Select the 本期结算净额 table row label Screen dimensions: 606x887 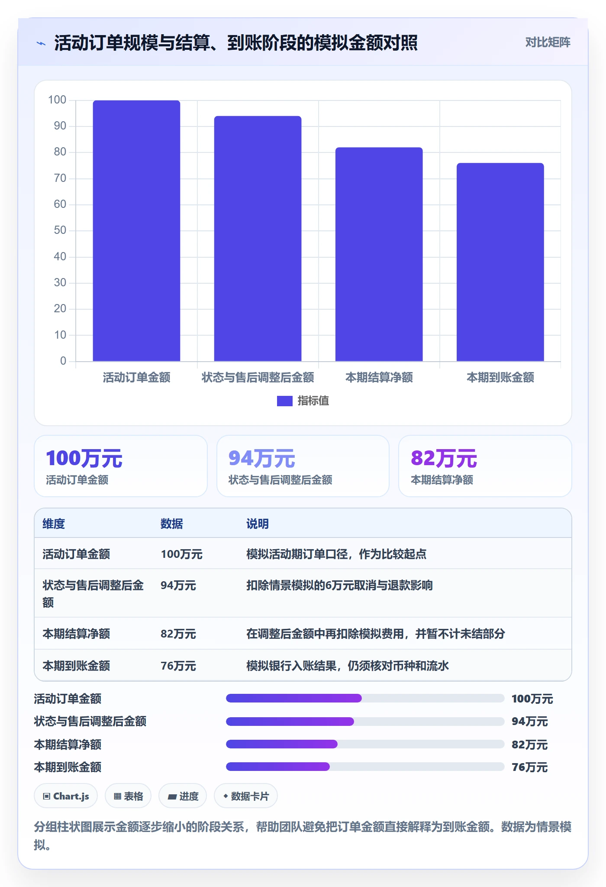click(x=76, y=634)
